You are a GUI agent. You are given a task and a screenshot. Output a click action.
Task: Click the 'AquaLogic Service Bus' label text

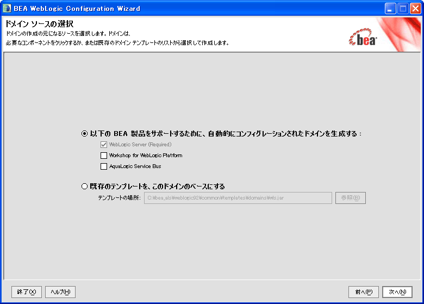(135, 166)
